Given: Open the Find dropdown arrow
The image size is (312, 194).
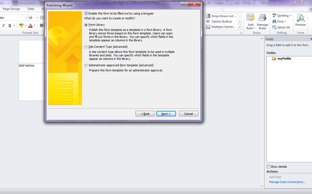Looking at the screenshot, I should [x=286, y=21].
